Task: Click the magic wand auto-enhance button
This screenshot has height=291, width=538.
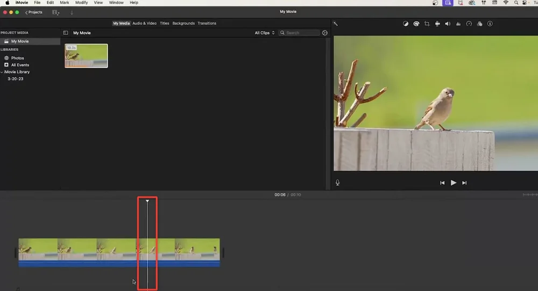Action: point(335,24)
